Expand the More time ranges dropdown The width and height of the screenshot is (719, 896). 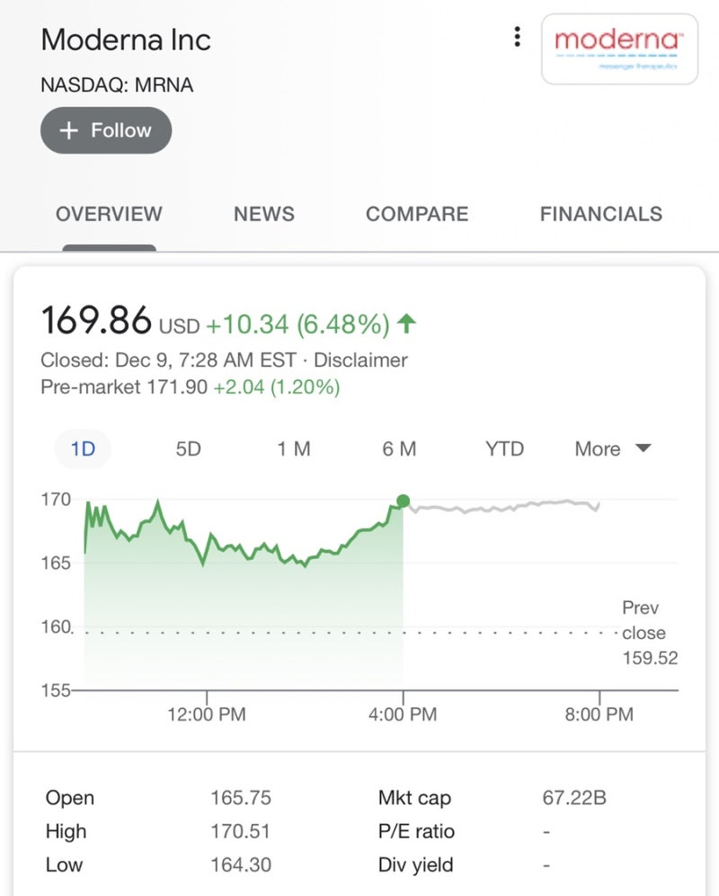point(612,448)
